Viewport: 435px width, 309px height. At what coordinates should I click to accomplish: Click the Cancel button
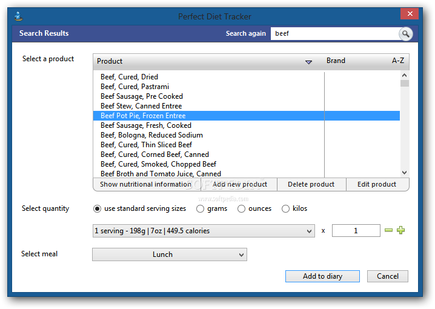[388, 276]
